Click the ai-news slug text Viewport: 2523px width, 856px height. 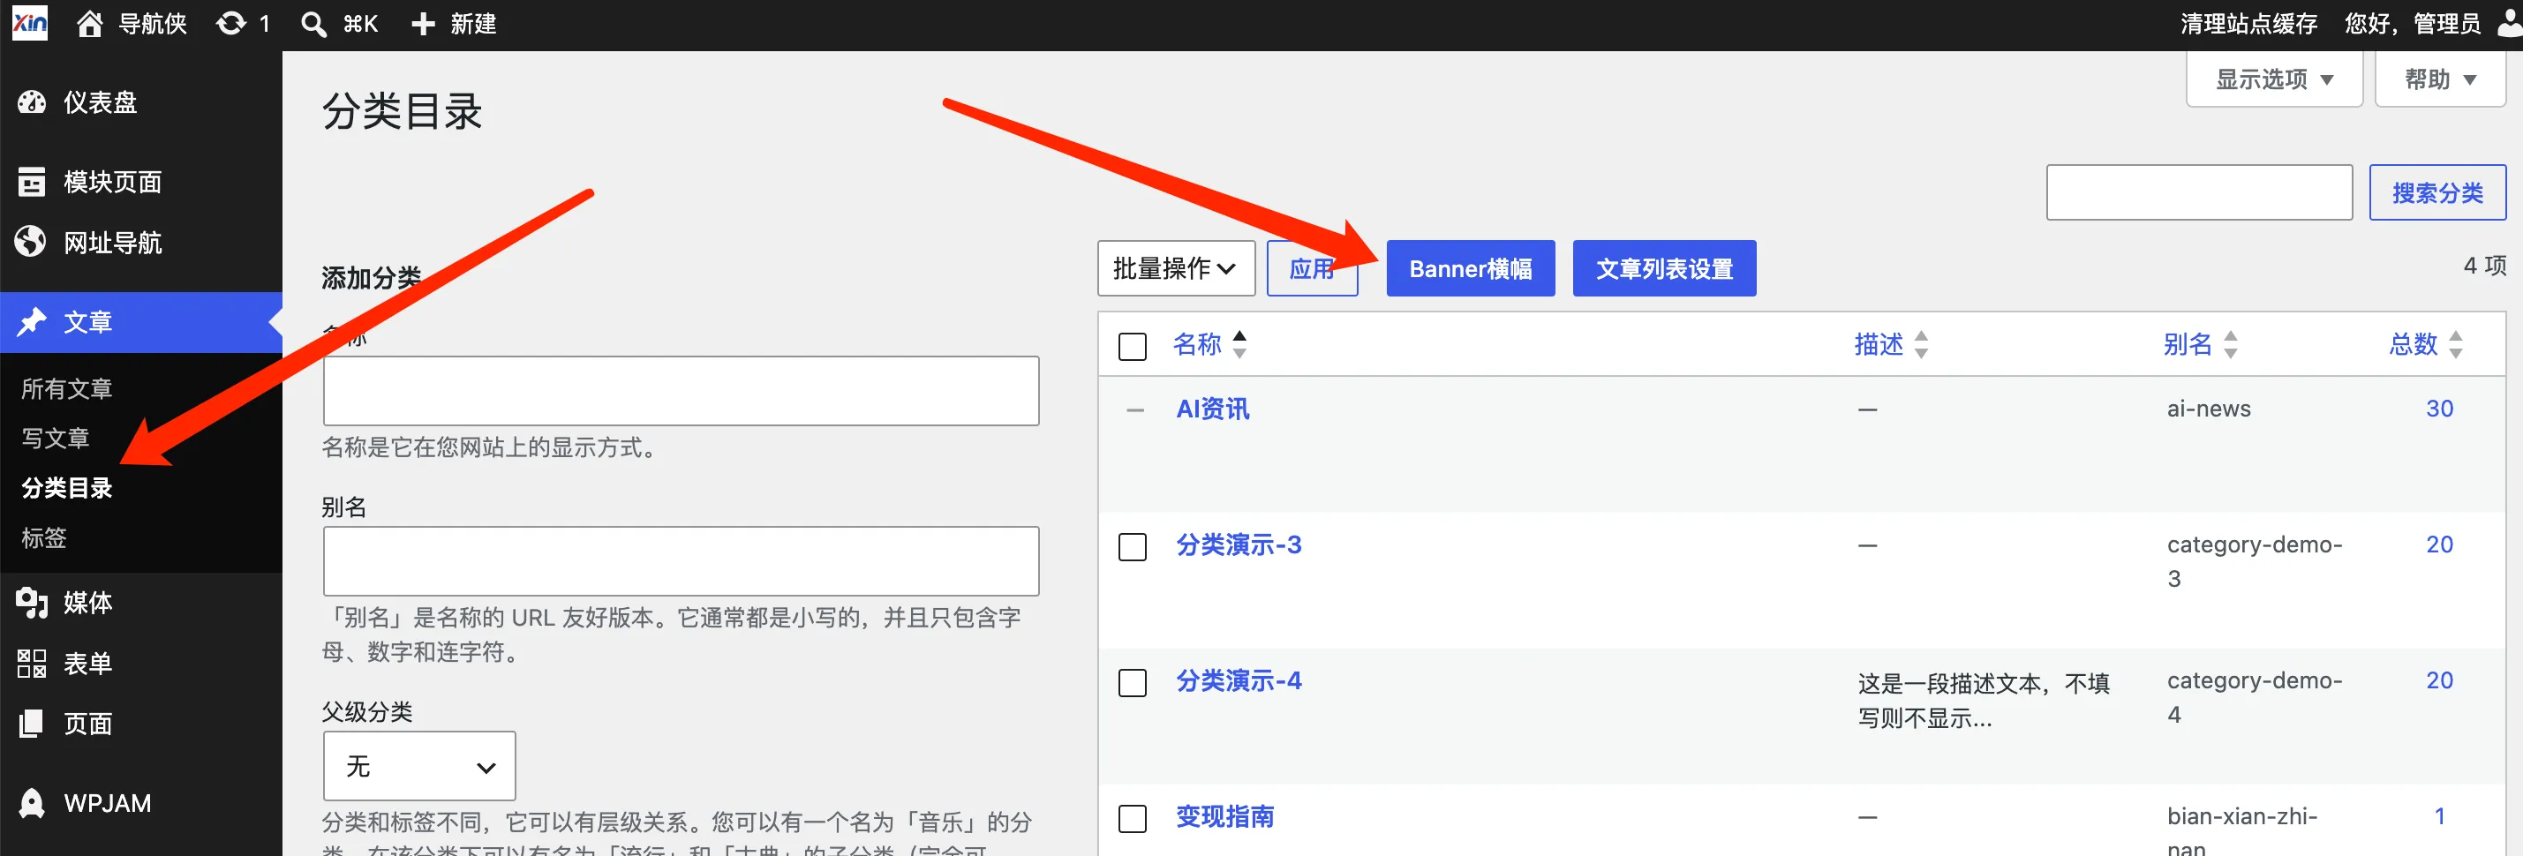click(x=2209, y=409)
